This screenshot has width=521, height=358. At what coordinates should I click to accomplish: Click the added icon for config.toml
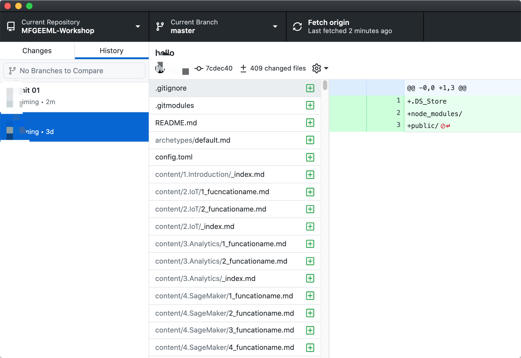tap(310, 157)
